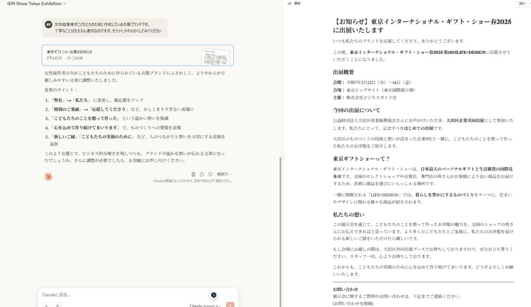
Task: Click the document preview thumbnail in the card
Action: pyautogui.click(x=215, y=56)
